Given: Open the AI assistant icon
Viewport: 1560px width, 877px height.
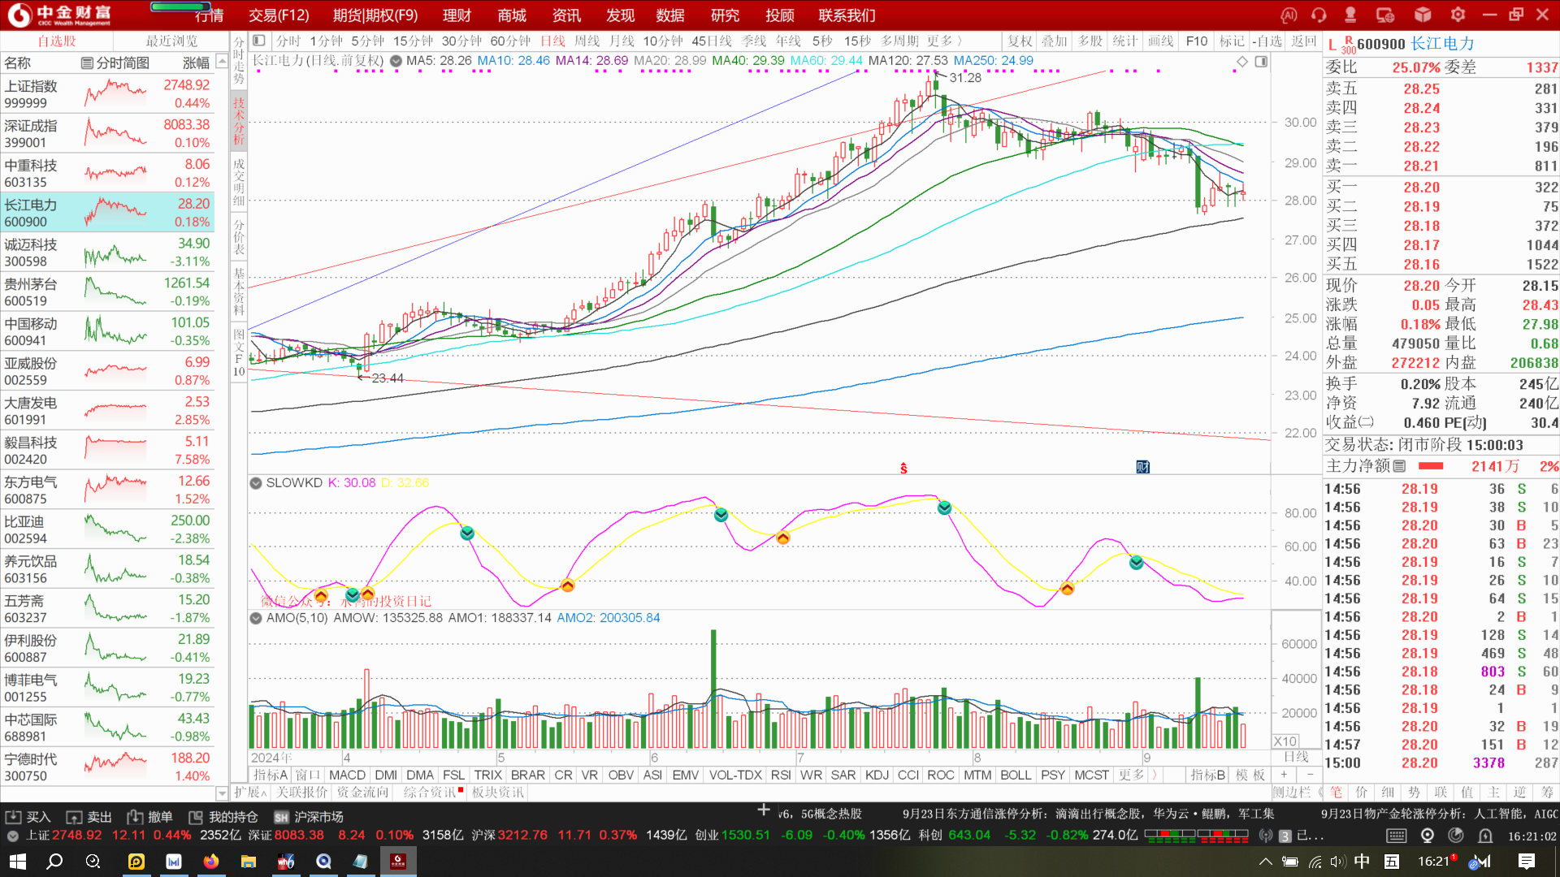Looking at the screenshot, I should tap(1289, 15).
